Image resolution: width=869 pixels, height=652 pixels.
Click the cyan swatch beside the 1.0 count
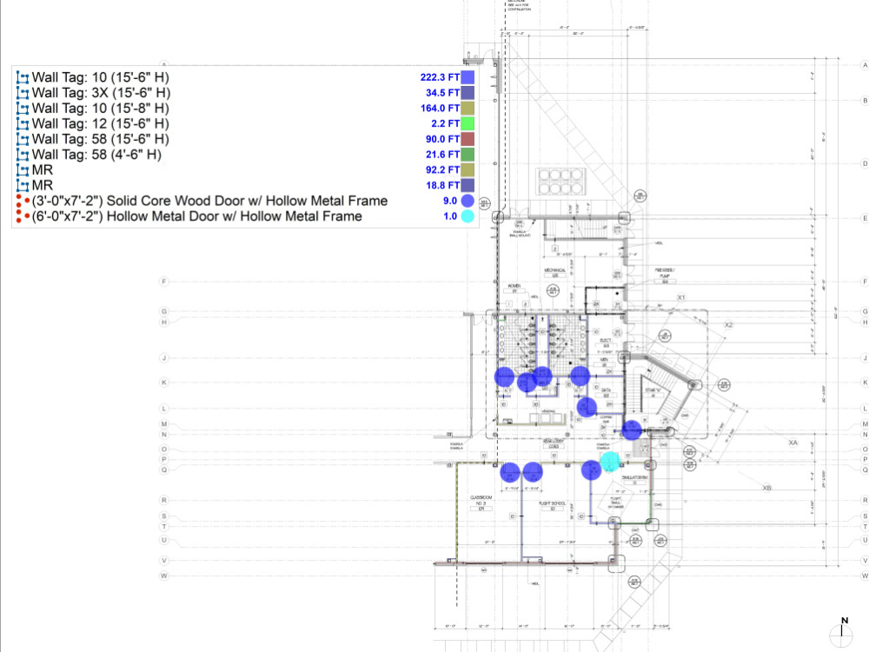click(x=468, y=216)
